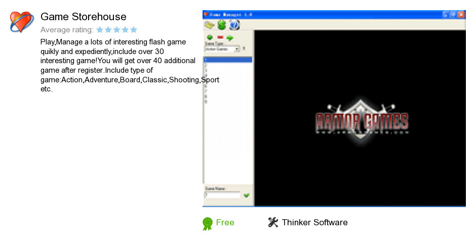Open the blue help question-mark icon
476x246 pixels.
pos(234,25)
